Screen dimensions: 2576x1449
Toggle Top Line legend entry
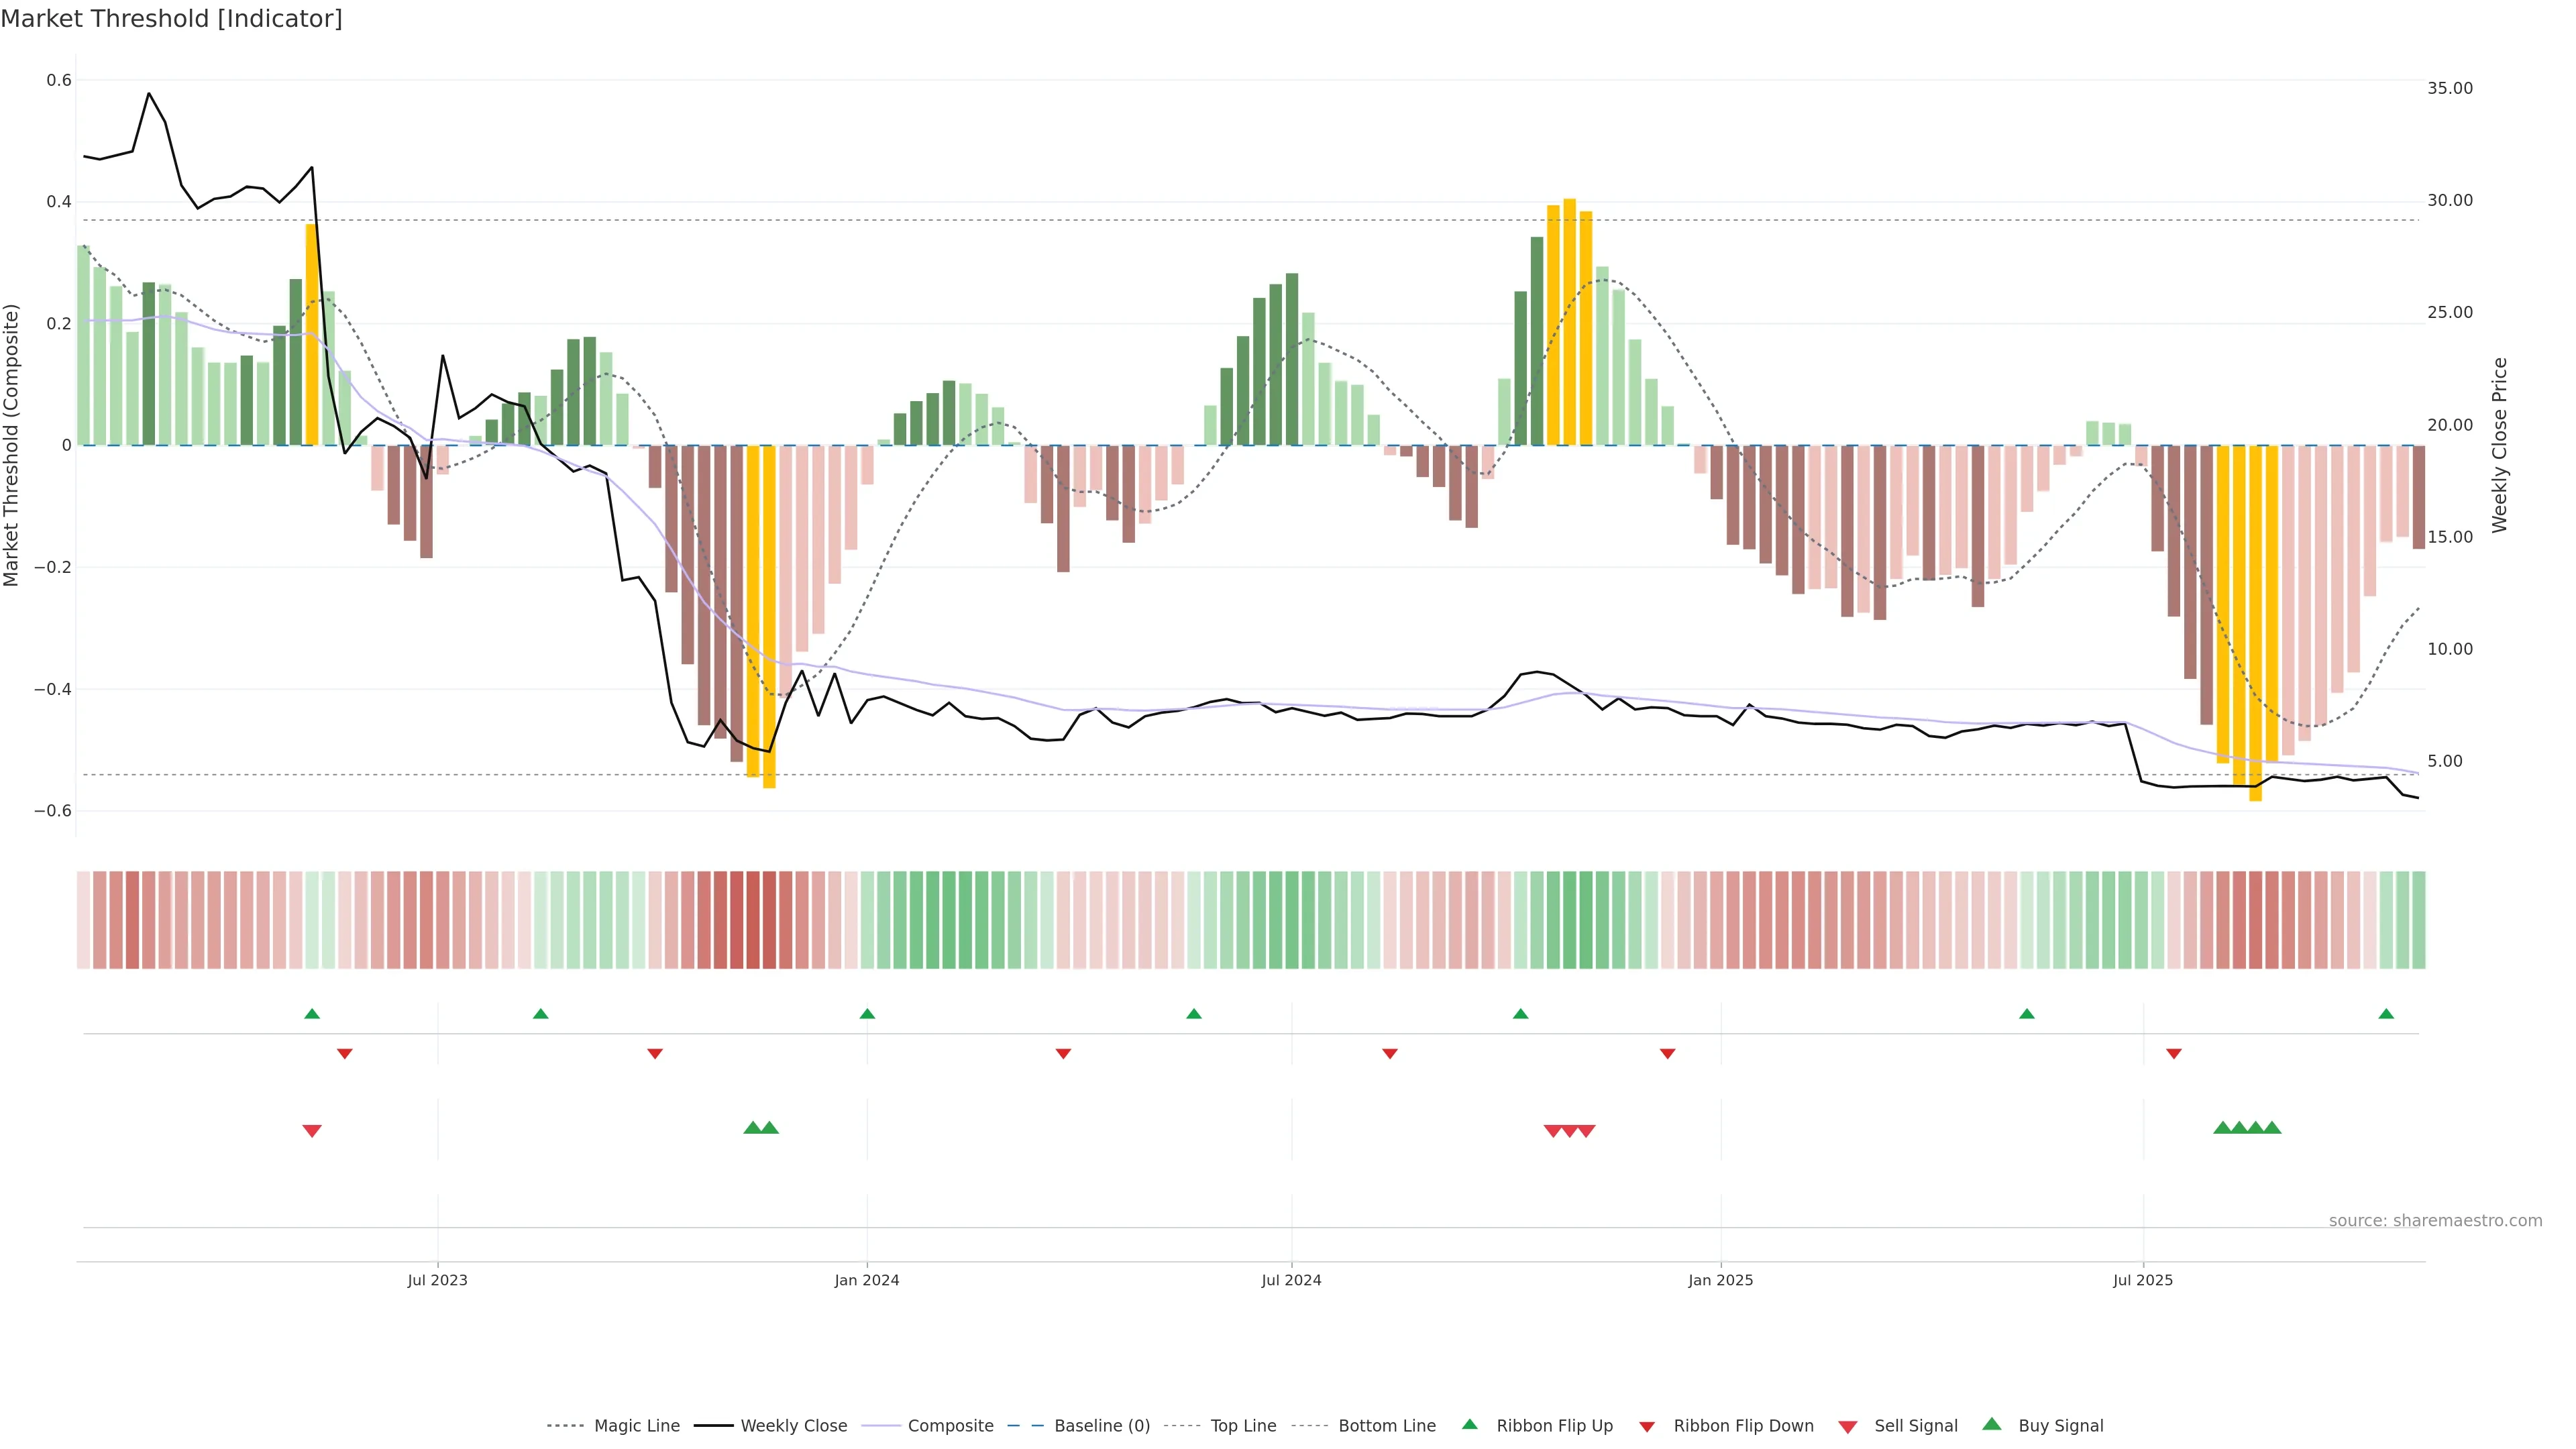(x=1243, y=1426)
